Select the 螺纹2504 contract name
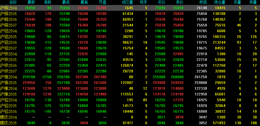 click(x=8, y=117)
